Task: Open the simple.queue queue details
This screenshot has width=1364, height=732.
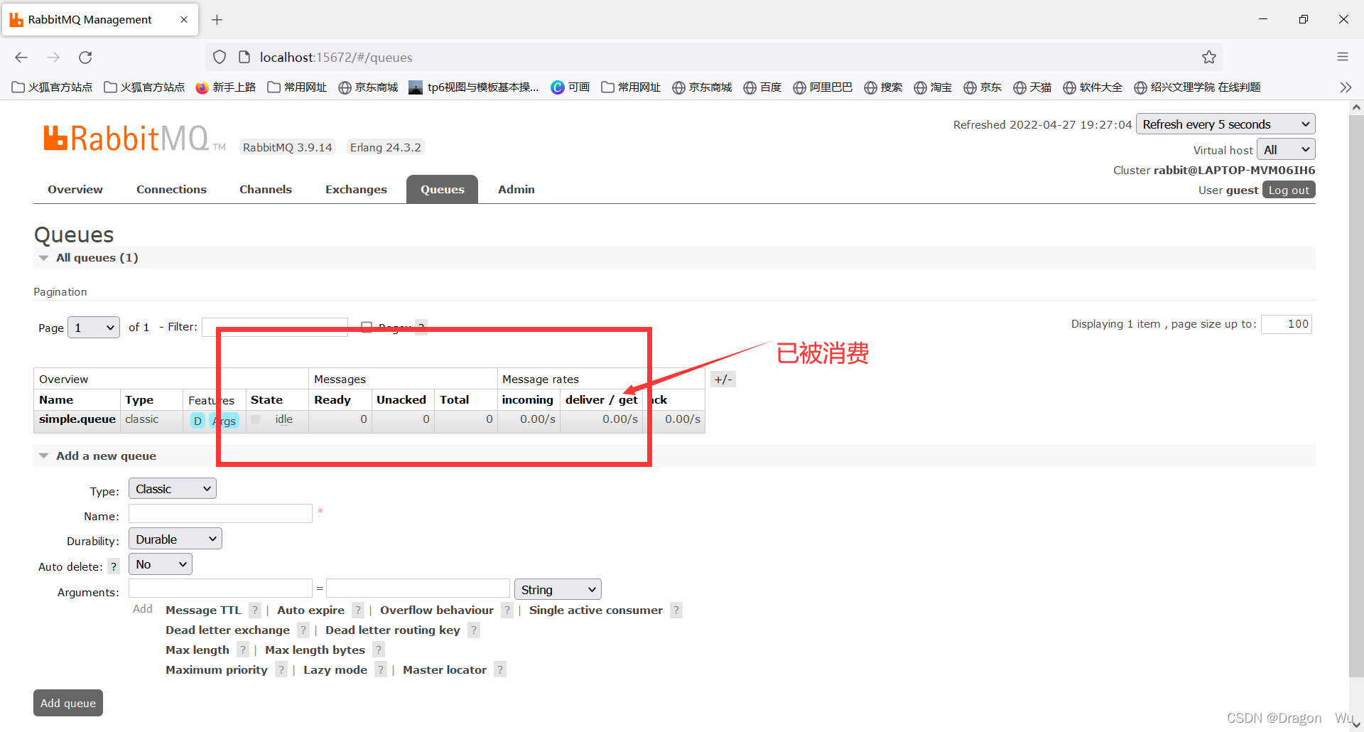Action: (77, 419)
